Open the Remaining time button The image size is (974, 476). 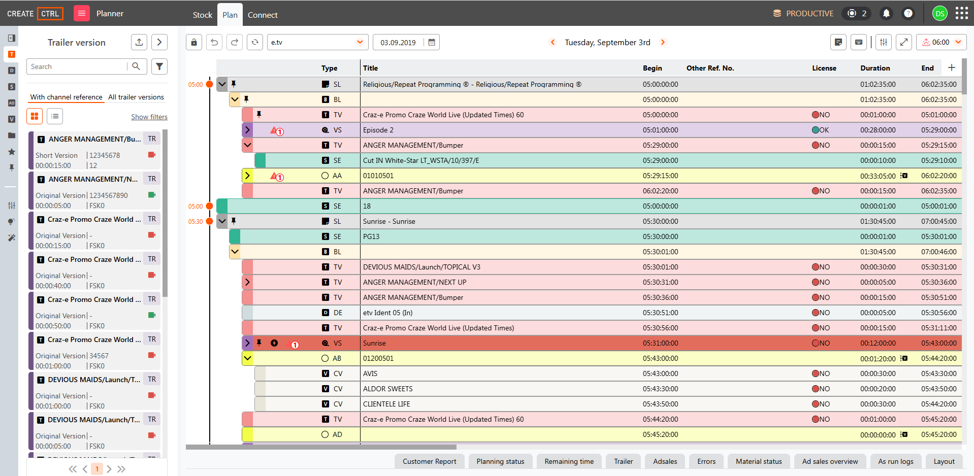pos(569,461)
